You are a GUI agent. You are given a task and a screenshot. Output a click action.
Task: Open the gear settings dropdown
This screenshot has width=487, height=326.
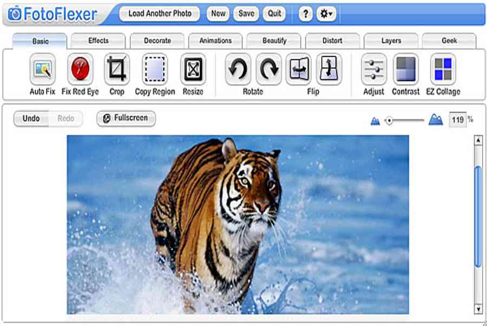pos(326,14)
